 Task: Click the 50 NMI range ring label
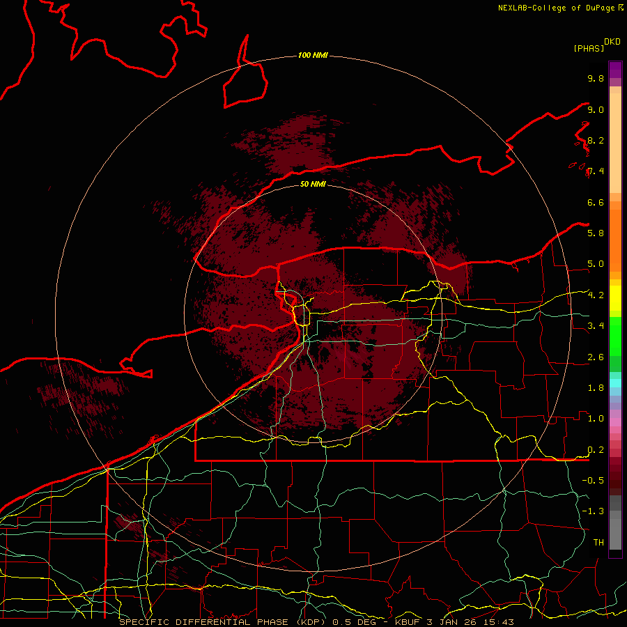tap(313, 184)
